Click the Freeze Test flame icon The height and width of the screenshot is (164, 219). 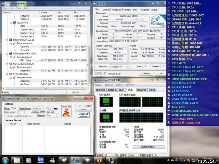[66, 112]
